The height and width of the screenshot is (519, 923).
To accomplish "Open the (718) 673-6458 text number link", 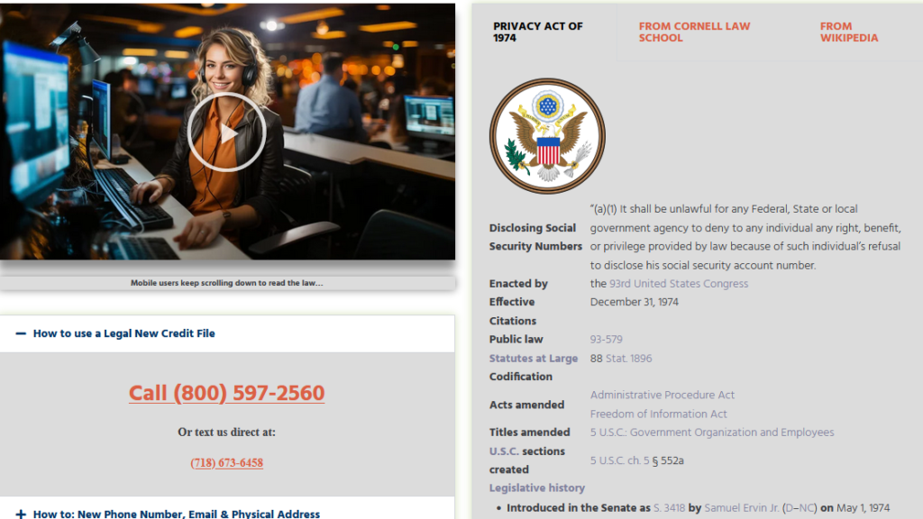I will tap(226, 463).
